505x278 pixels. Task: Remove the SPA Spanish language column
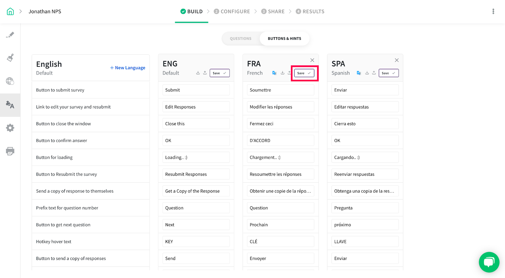(397, 60)
